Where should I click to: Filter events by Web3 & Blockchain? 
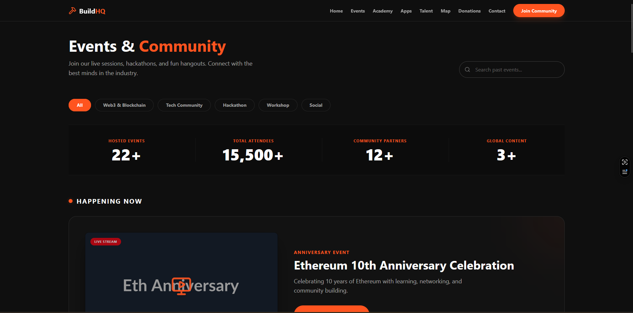[124, 105]
